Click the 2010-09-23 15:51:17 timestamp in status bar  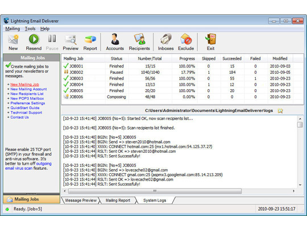click(276, 209)
